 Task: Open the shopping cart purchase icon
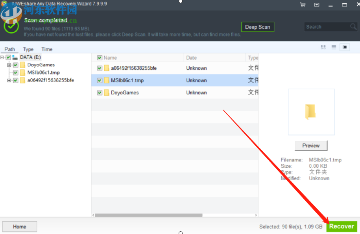[303, 5]
